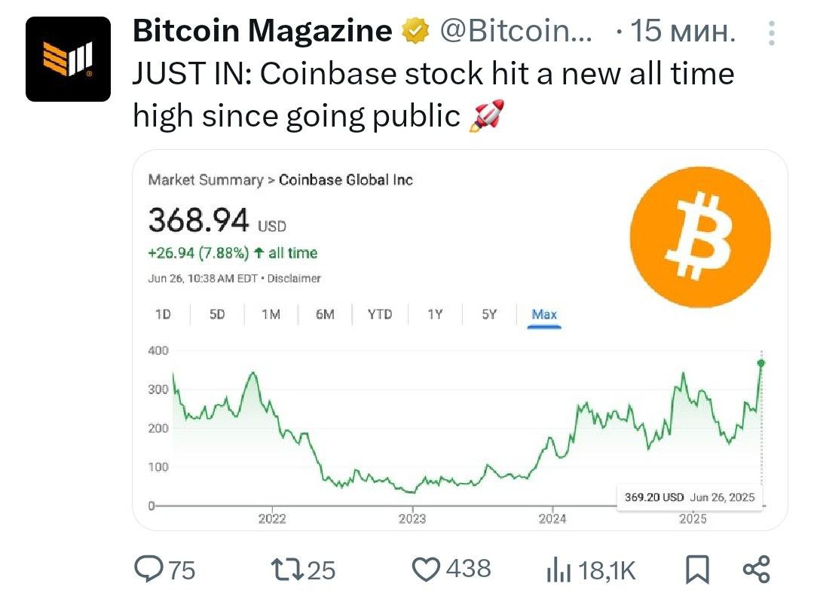Click the orange Bitcoin logo
The height and width of the screenshot is (602, 814).
(x=700, y=237)
